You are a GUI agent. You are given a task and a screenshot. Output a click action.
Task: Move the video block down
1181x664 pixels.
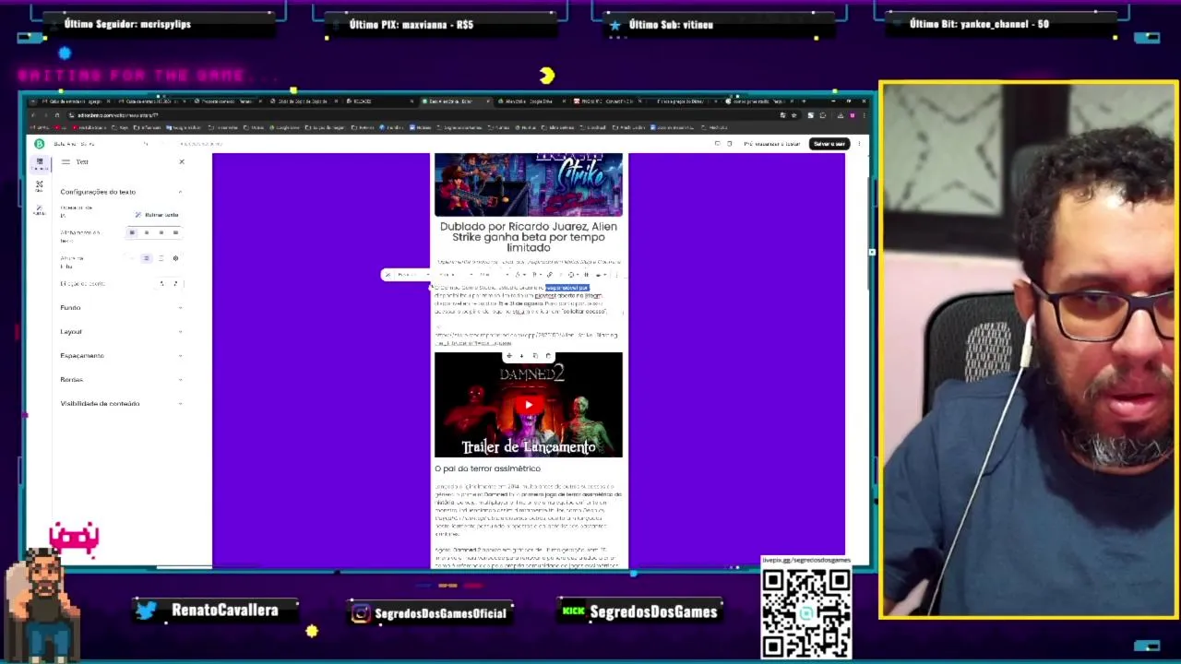pos(521,356)
